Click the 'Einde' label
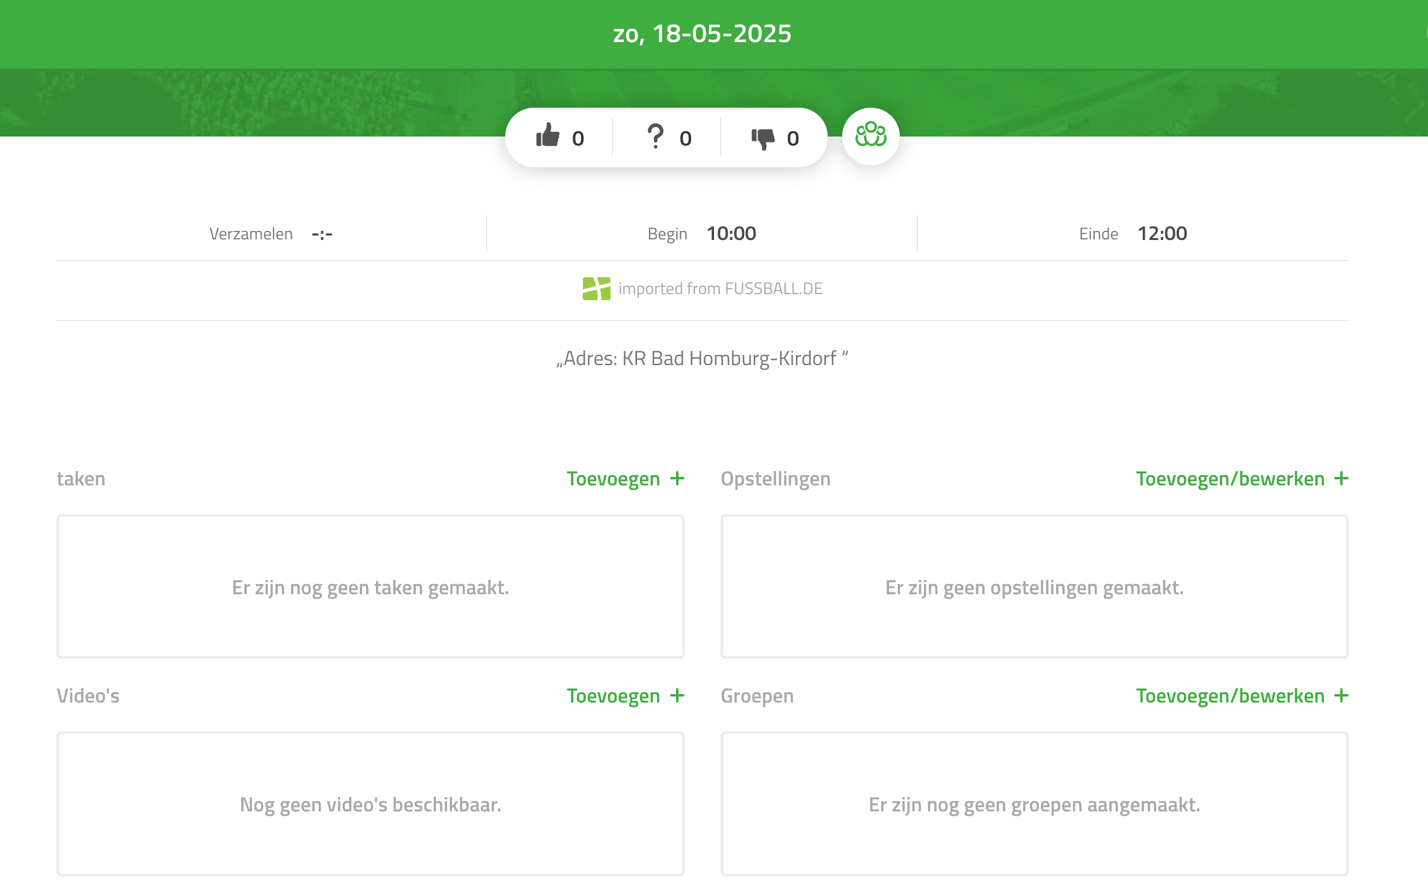The image size is (1428, 895). click(1098, 234)
